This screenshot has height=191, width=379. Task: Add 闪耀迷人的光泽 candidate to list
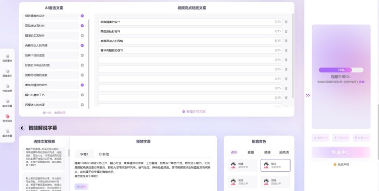point(82,105)
